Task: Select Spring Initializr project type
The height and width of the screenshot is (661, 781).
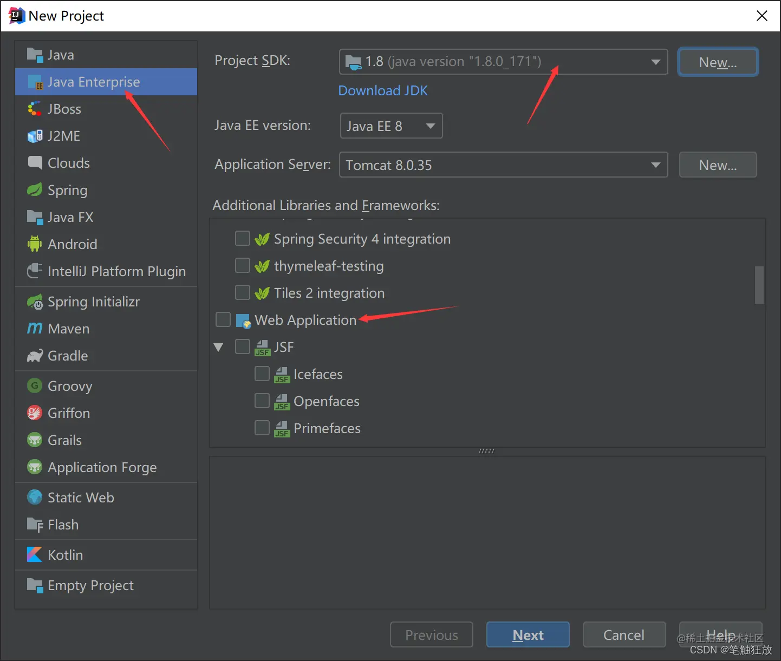Action: (106, 302)
